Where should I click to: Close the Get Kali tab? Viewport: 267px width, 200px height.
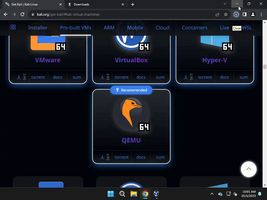coord(60,4)
